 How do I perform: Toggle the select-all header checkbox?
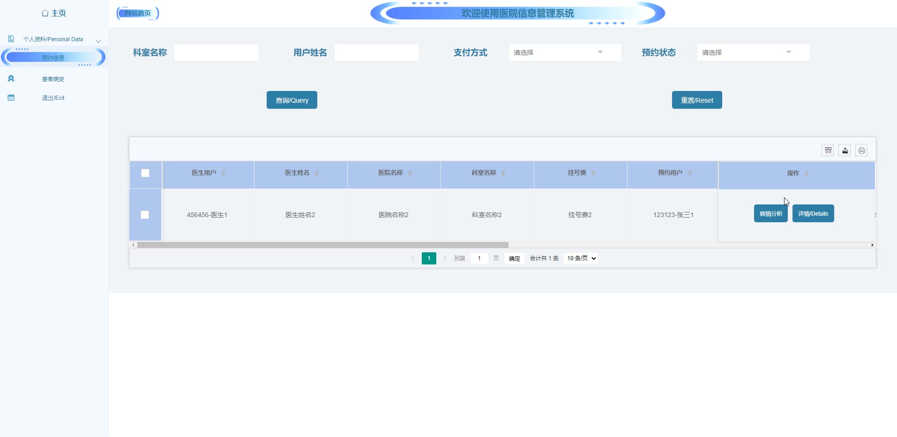(x=145, y=173)
